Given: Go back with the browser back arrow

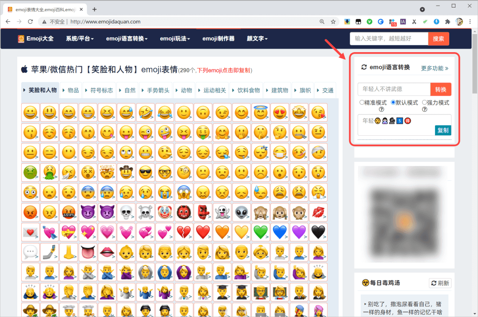Looking at the screenshot, I should pyautogui.click(x=8, y=22).
